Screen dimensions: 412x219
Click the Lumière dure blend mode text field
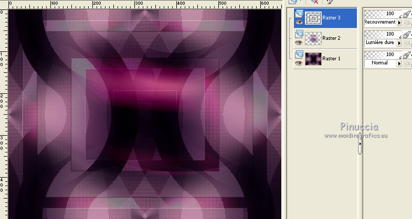click(380, 42)
